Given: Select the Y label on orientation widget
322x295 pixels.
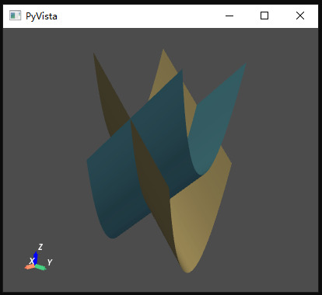Looking at the screenshot, I should point(50,262).
